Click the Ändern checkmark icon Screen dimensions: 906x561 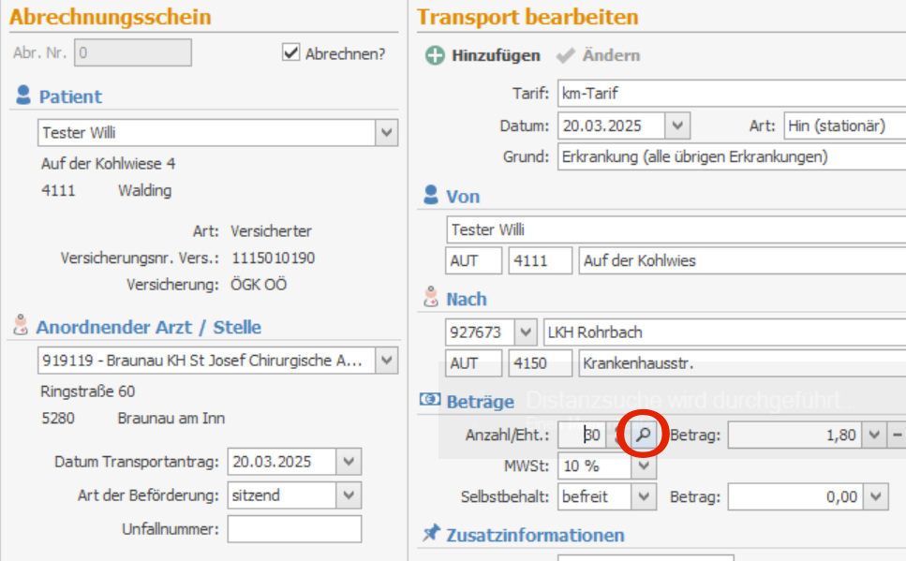pyautogui.click(x=565, y=56)
